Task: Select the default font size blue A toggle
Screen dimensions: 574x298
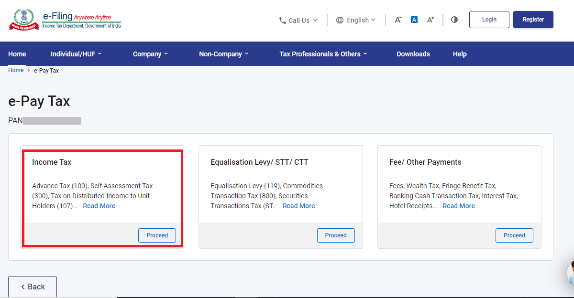Action: (414, 19)
